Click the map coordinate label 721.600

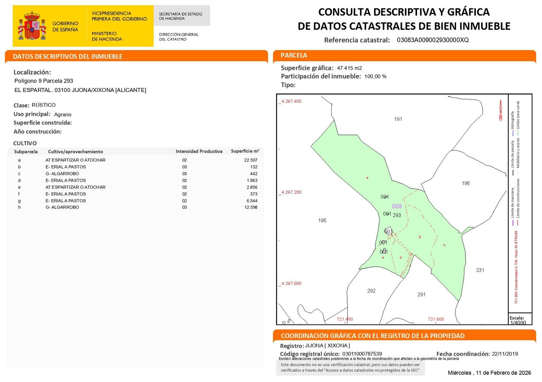(436, 319)
